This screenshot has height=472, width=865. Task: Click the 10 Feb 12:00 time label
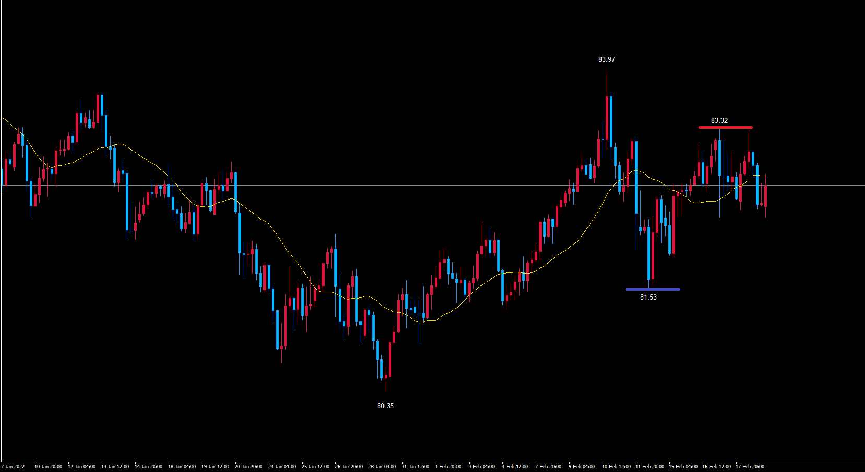[x=616, y=467]
